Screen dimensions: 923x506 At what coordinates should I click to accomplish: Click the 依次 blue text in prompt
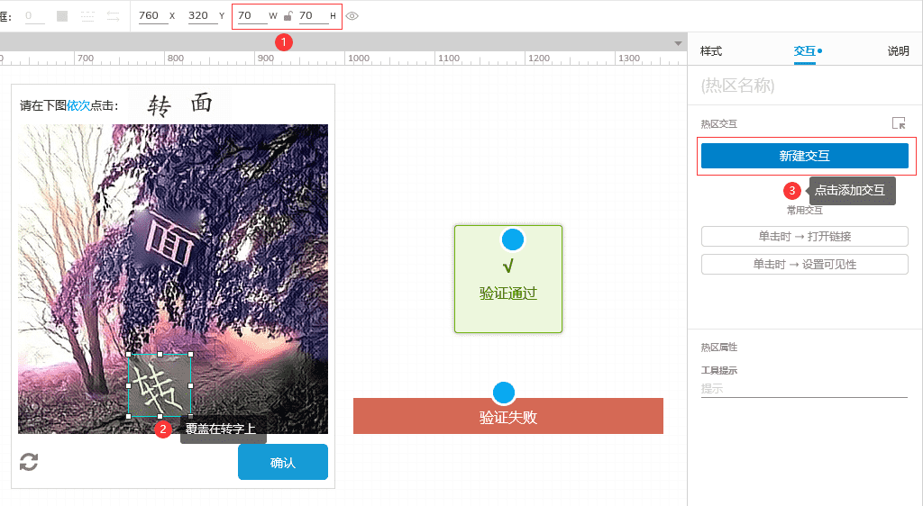coord(78,105)
